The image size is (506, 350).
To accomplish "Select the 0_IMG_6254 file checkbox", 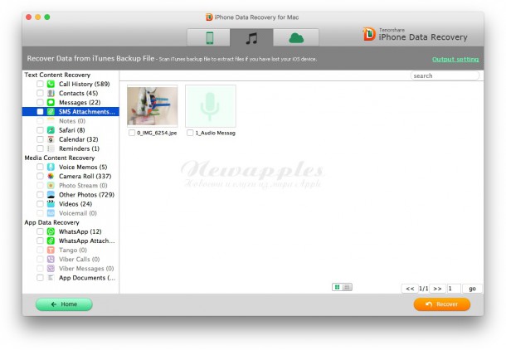I will 132,133.
